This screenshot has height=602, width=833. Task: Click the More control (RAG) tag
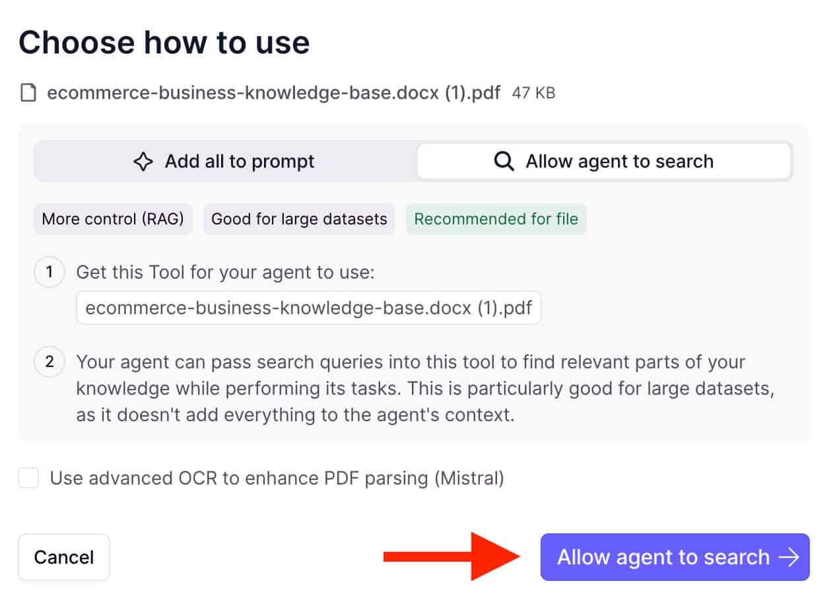(113, 219)
